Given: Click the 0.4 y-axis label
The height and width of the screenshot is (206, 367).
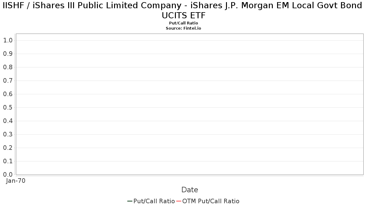Looking at the screenshot, I should coord(8,121).
